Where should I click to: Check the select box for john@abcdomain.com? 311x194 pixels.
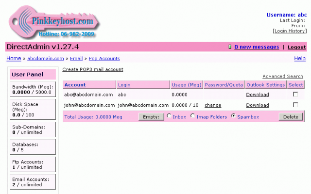coord(295,105)
